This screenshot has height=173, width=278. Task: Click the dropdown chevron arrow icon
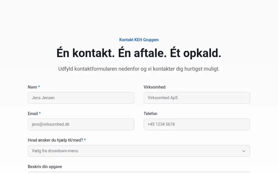pos(244,151)
